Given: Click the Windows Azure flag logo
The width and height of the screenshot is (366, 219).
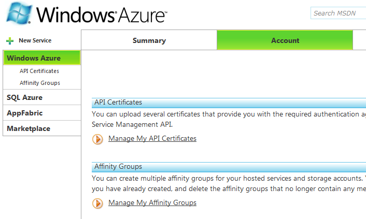Looking at the screenshot, I should coord(19,13).
